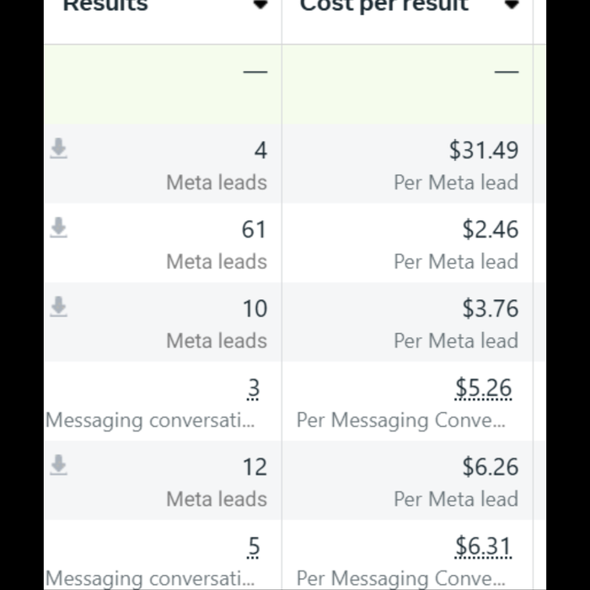Viewport: 590px width, 590px height.
Task: Click the $2.46 cost per Meta lead cell
Action: pyautogui.click(x=491, y=229)
